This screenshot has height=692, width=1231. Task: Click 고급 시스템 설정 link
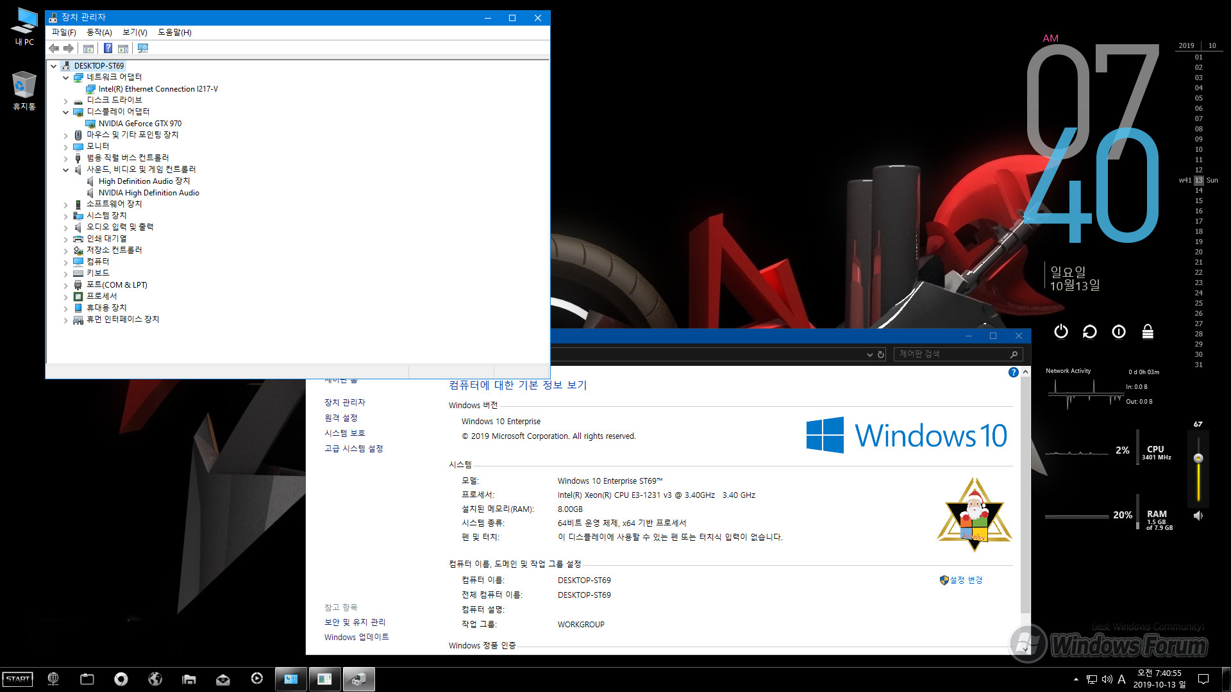[354, 449]
